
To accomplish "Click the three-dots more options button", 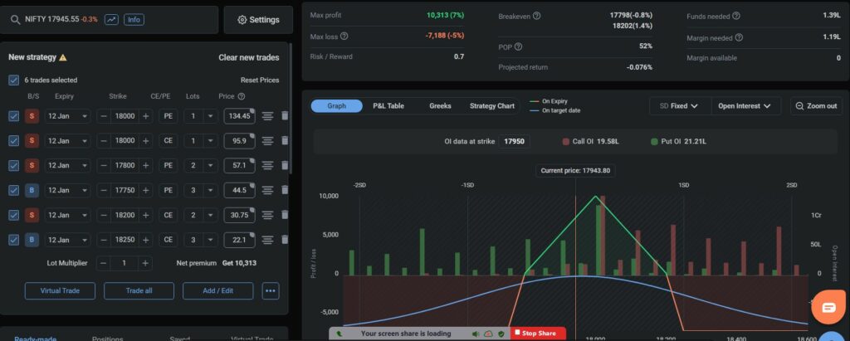I will (x=271, y=290).
